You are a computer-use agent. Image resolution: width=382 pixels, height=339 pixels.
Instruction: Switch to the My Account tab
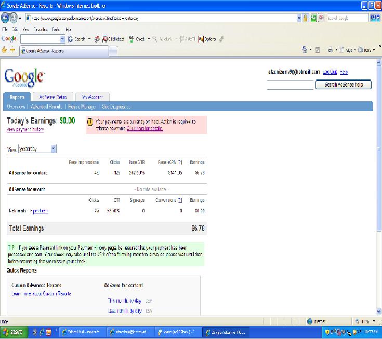pyautogui.click(x=93, y=97)
